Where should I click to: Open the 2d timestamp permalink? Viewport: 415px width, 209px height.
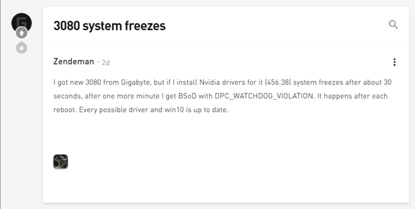click(105, 62)
